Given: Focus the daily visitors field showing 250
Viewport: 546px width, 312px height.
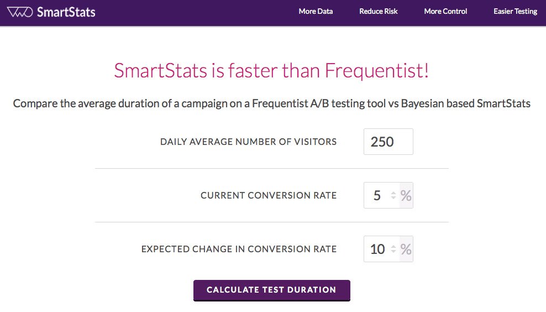Looking at the screenshot, I should click(389, 142).
